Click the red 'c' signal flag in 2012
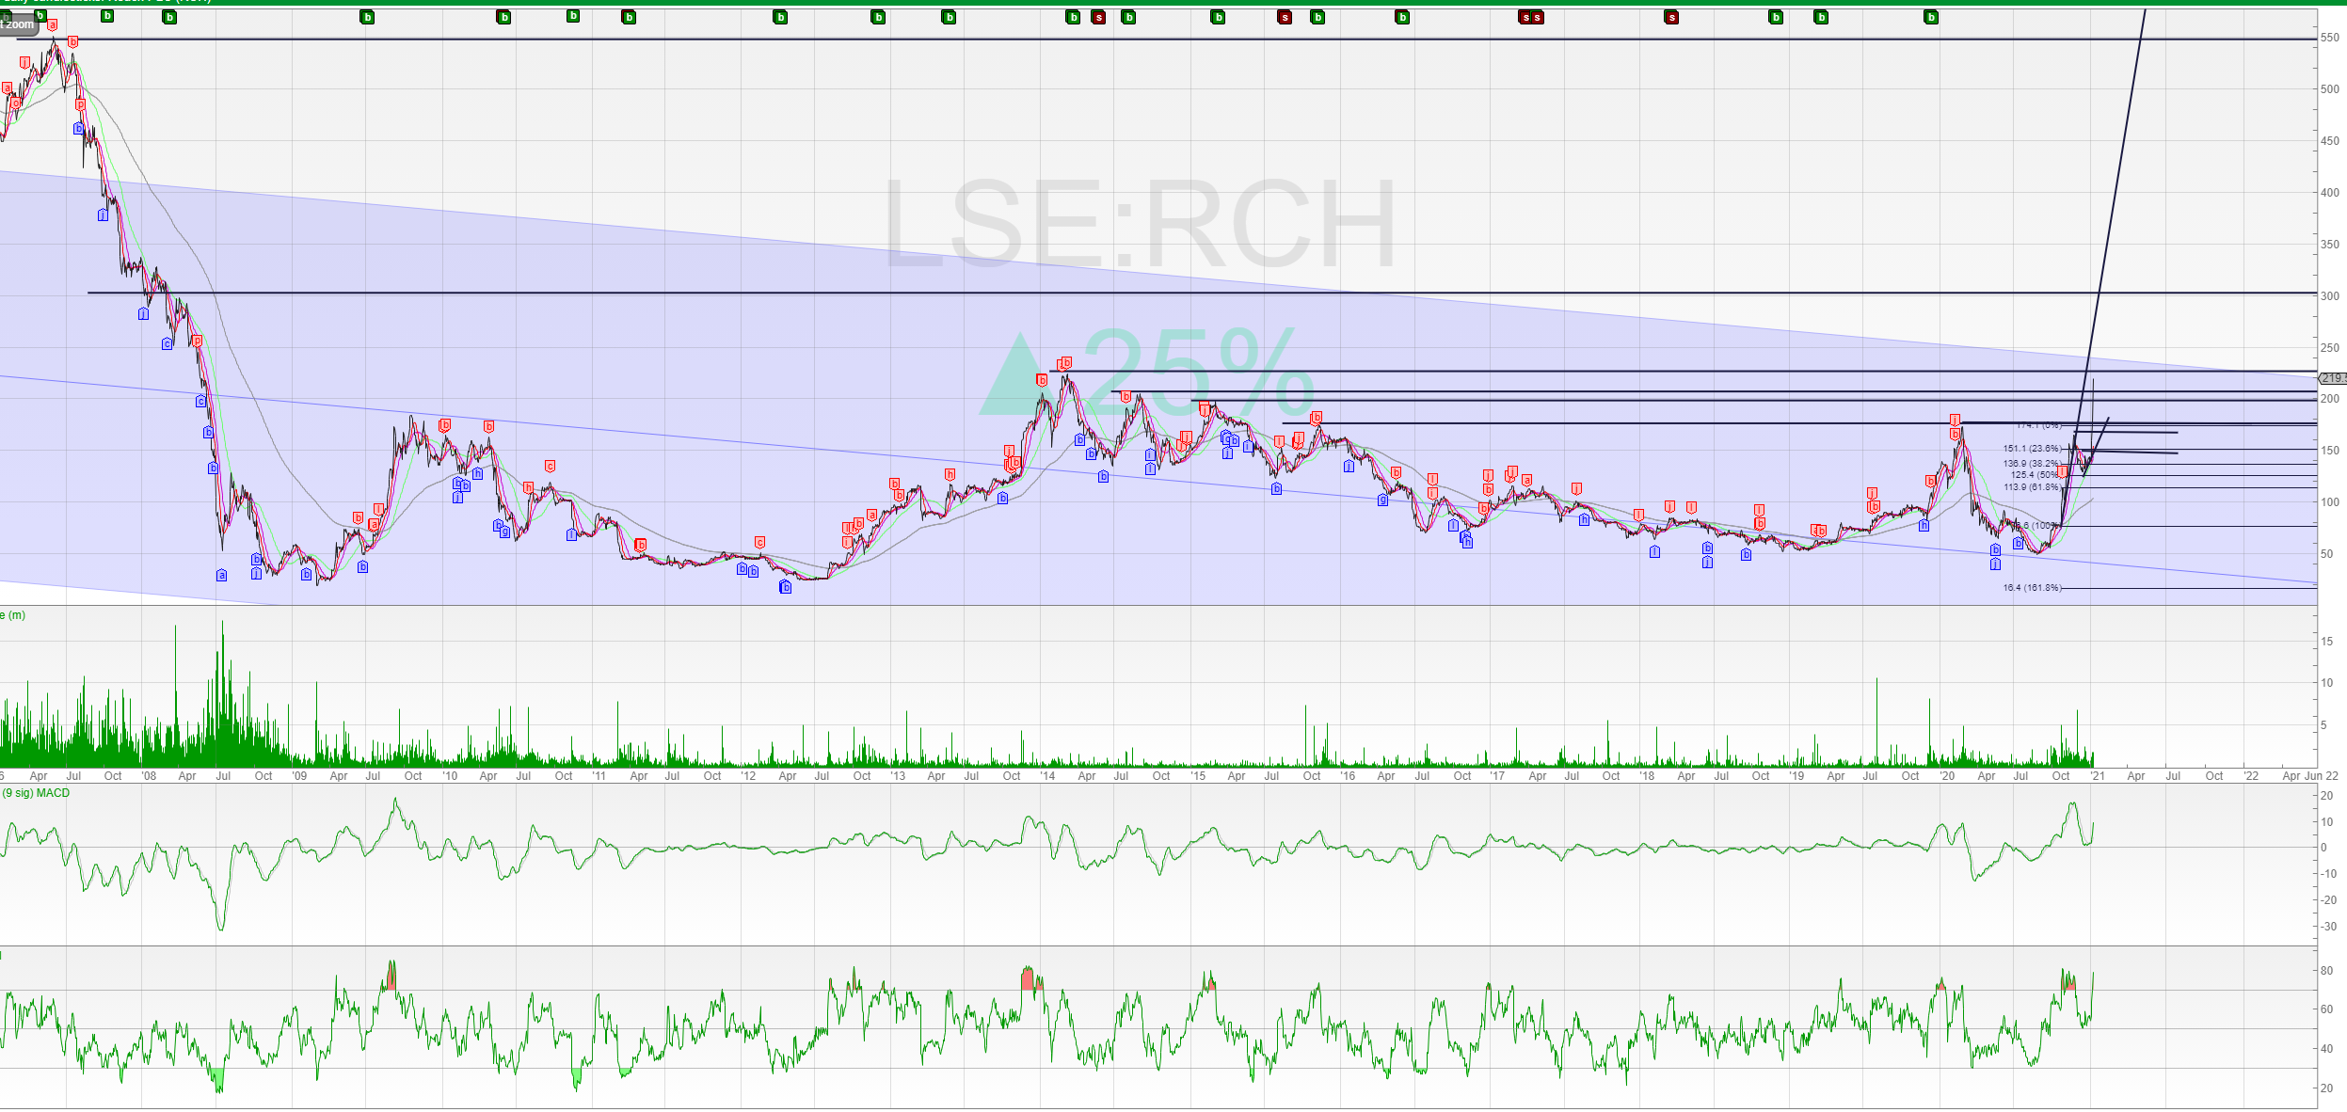This screenshot has width=2347, height=1112. click(x=759, y=543)
